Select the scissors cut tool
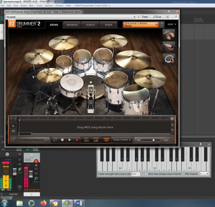215x207 pixels. (x=13, y=131)
